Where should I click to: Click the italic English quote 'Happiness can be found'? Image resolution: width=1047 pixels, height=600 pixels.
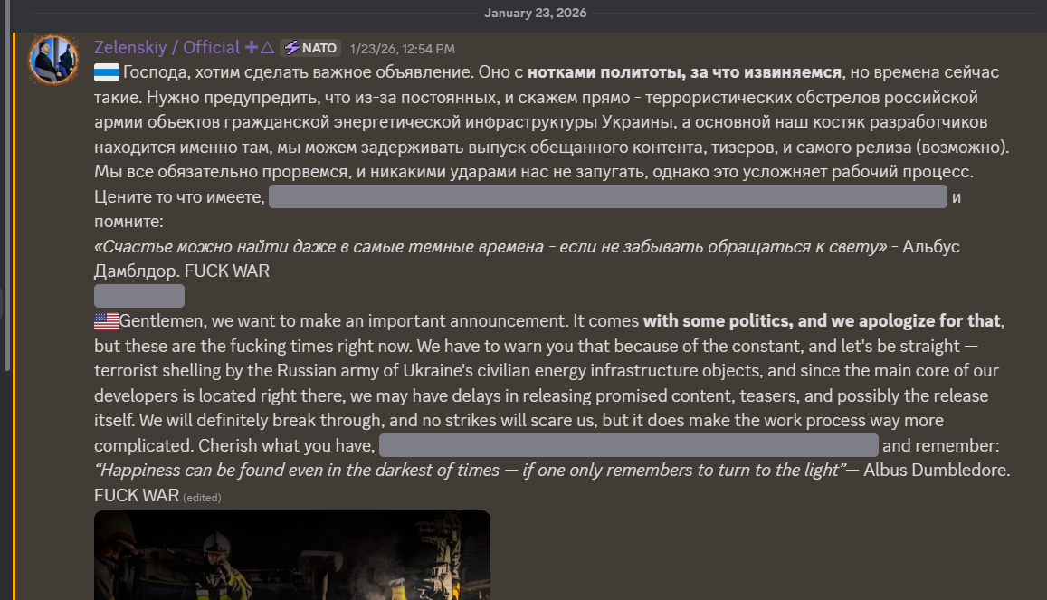(x=470, y=470)
